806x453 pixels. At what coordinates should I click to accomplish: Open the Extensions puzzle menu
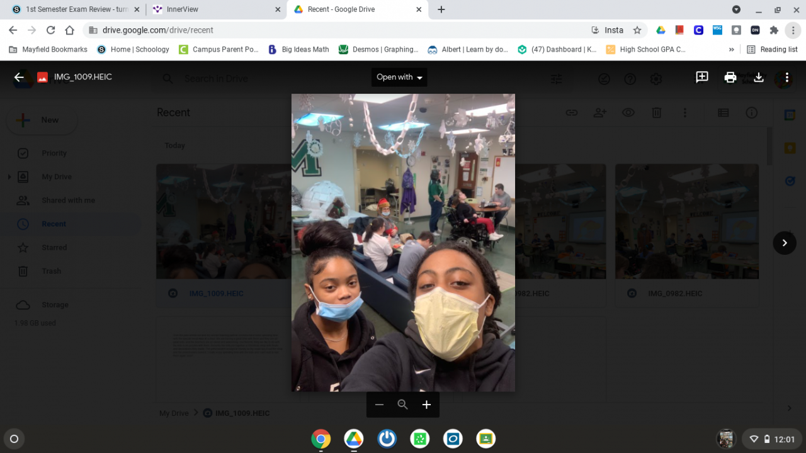(774, 30)
